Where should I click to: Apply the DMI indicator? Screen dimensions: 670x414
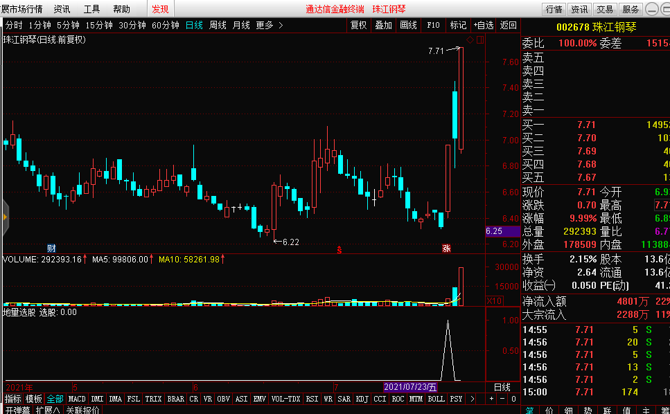point(98,399)
